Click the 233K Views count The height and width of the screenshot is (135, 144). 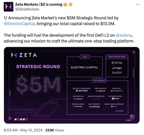click(x=55, y=130)
